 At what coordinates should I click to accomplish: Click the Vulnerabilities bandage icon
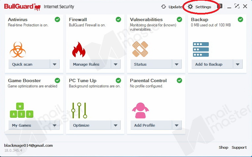pyautogui.click(x=140, y=49)
